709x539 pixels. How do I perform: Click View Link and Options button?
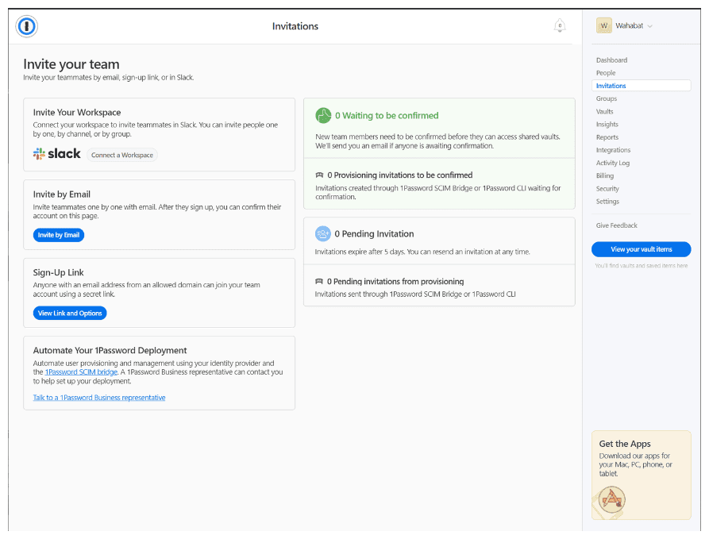pos(70,313)
